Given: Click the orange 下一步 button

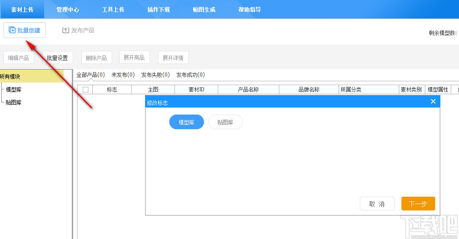Looking at the screenshot, I should tap(418, 204).
